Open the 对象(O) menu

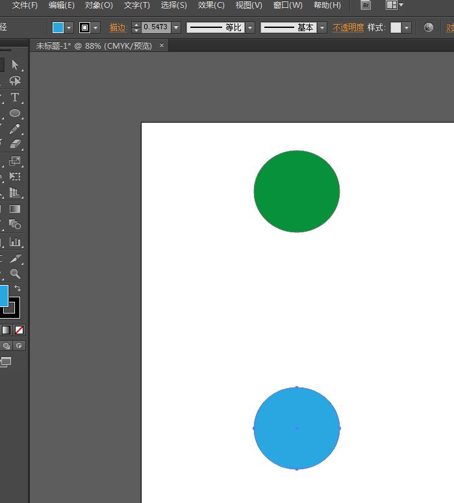click(x=99, y=5)
